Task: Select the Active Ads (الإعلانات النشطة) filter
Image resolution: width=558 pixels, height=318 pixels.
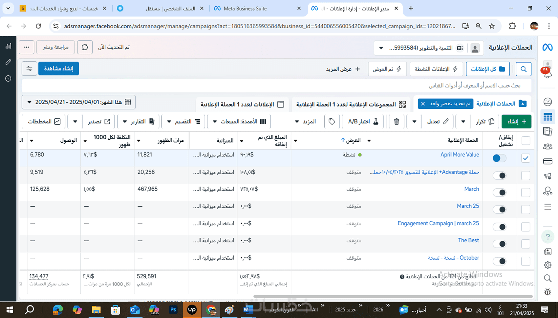Action: pyautogui.click(x=436, y=69)
